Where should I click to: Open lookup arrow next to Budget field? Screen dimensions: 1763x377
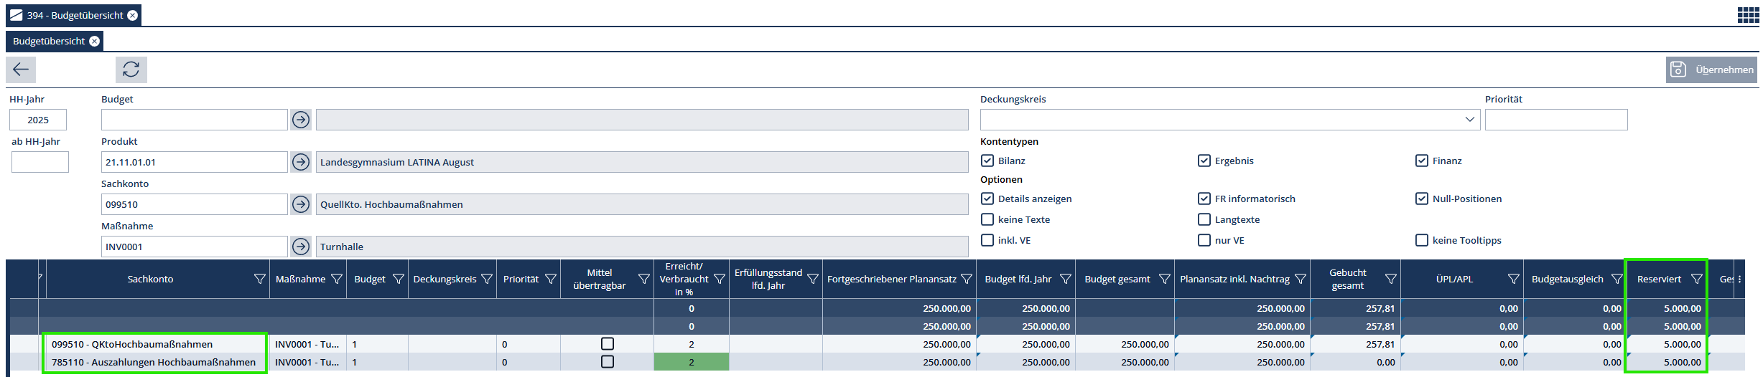(301, 120)
